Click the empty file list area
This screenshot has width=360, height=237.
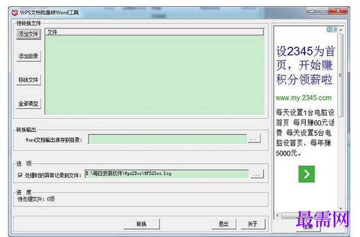(155, 75)
